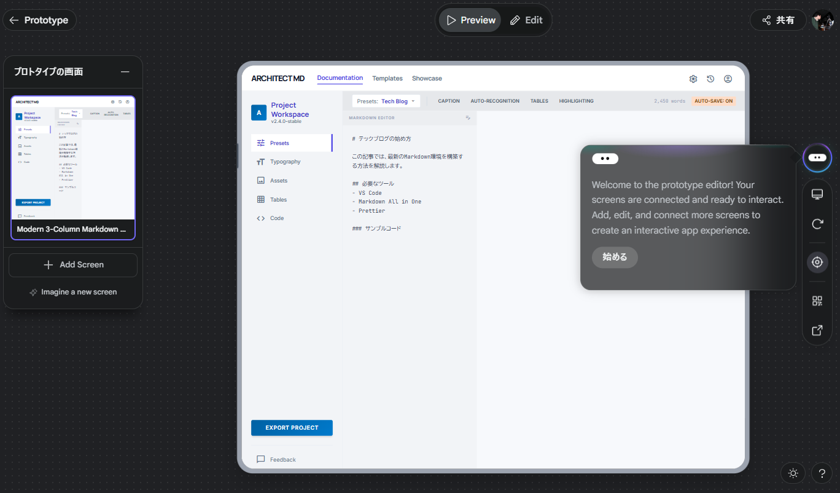
Task: Switch to Edit mode
Action: point(526,20)
